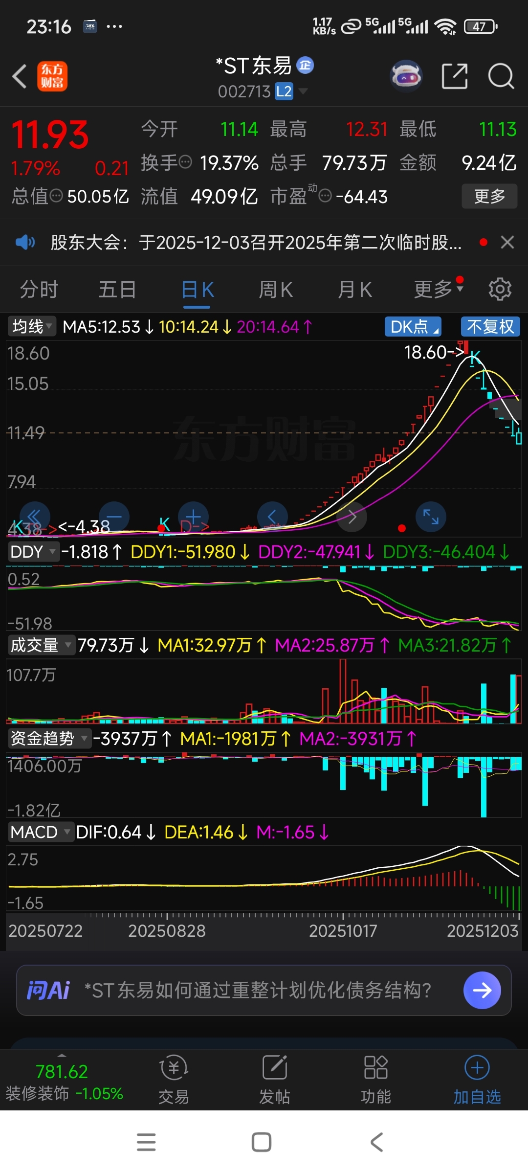The height and width of the screenshot is (1174, 528).
Task: Tap the right-arrow chart button
Action: 352,517
